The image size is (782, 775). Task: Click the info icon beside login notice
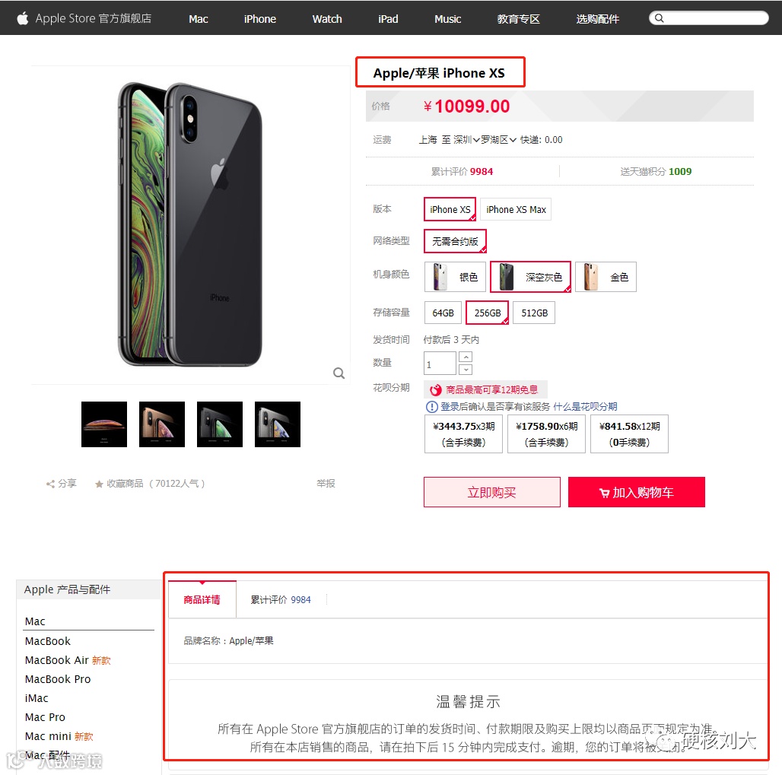tap(431, 407)
